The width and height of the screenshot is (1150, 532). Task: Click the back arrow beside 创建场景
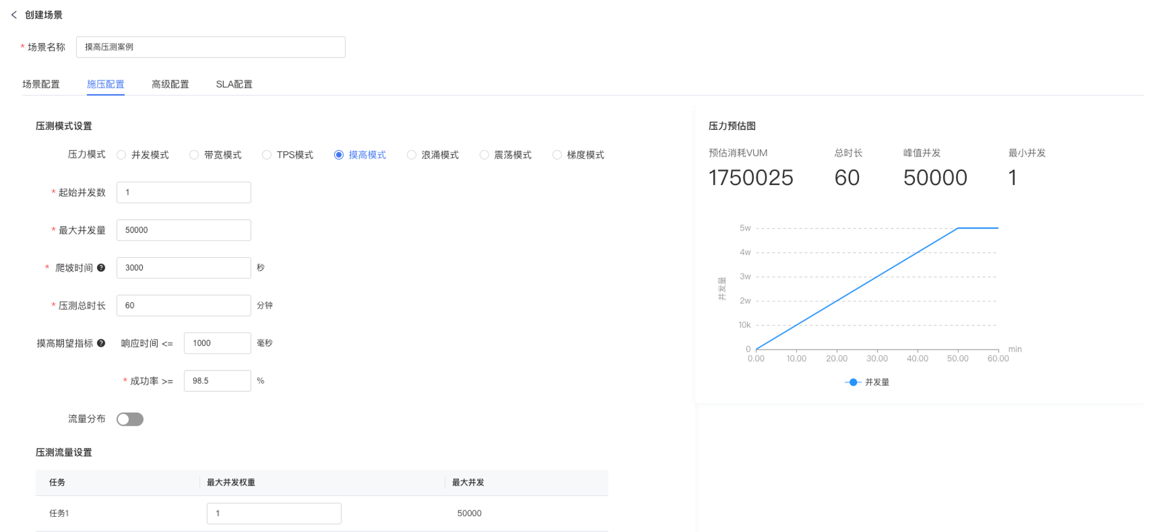(14, 15)
